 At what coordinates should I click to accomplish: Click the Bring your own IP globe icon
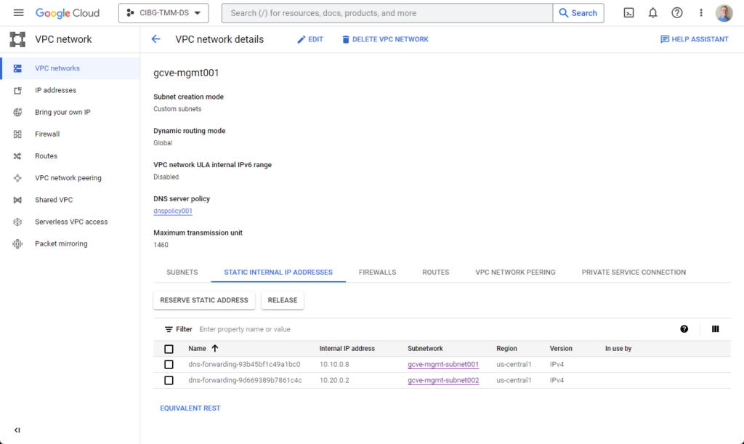[17, 112]
